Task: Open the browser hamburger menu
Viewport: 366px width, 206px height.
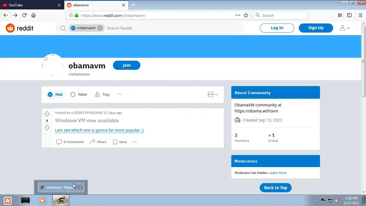Action: pos(360,15)
